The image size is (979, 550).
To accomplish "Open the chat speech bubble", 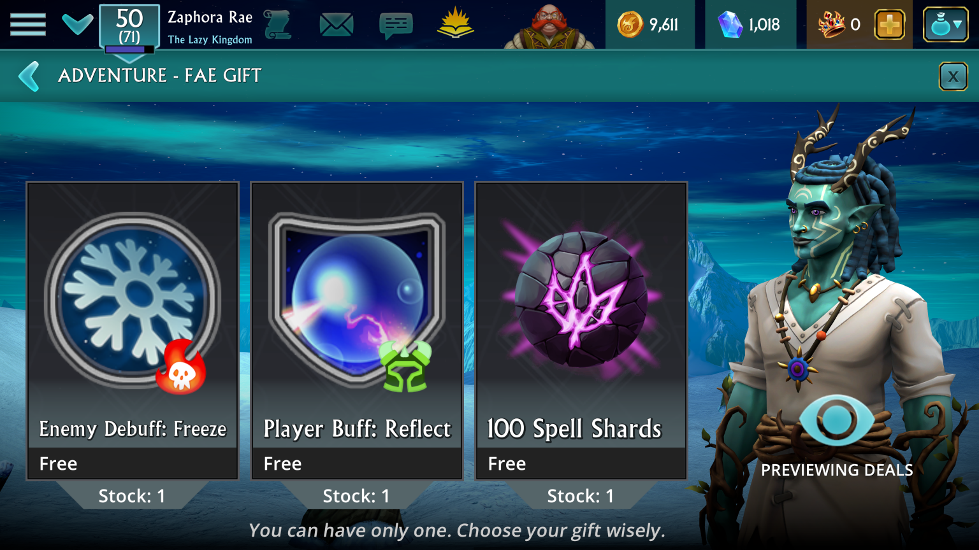I will click(x=396, y=26).
